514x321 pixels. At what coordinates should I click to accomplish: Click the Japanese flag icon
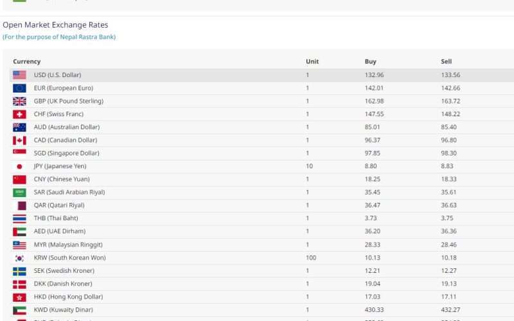pyautogui.click(x=19, y=166)
